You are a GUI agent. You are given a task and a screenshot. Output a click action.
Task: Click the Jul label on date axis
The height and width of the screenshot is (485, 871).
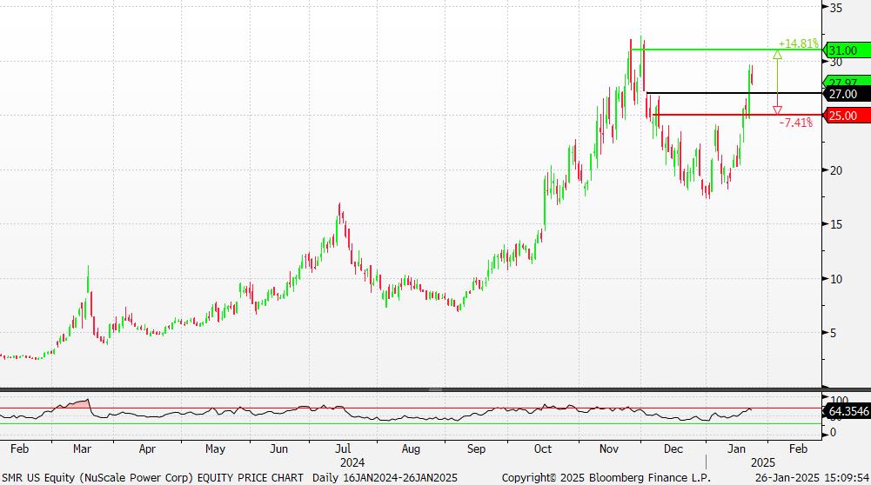click(x=343, y=449)
